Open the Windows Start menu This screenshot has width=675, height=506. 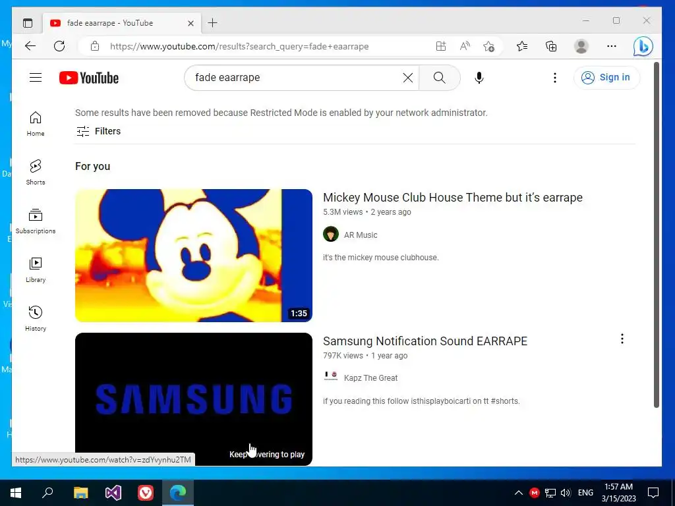click(x=16, y=492)
